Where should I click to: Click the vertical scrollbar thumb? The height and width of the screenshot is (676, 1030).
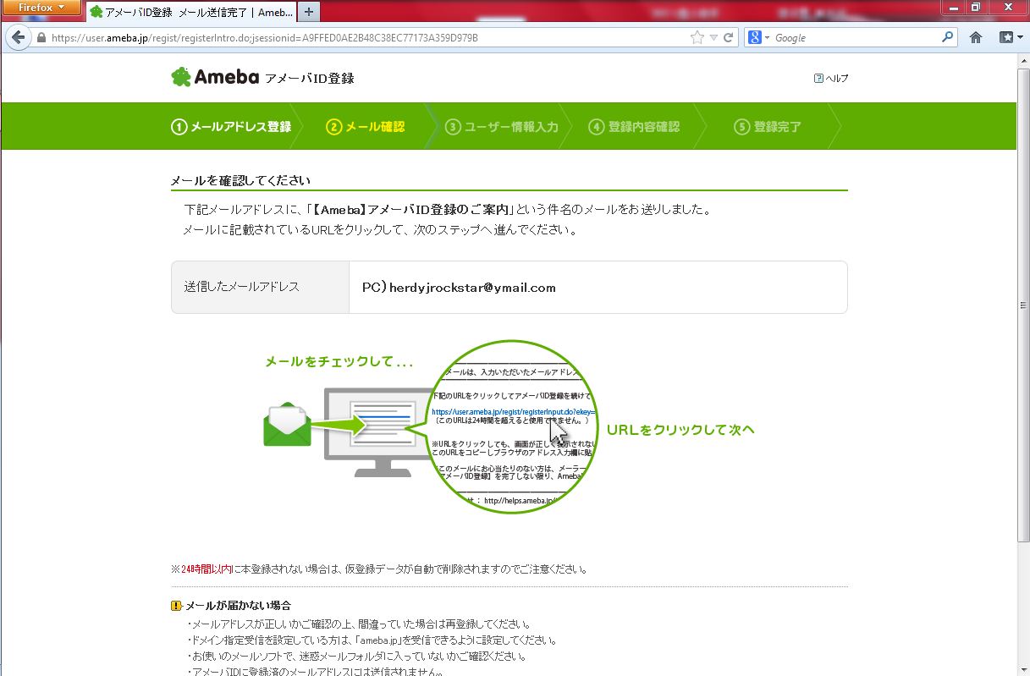coord(1023,305)
